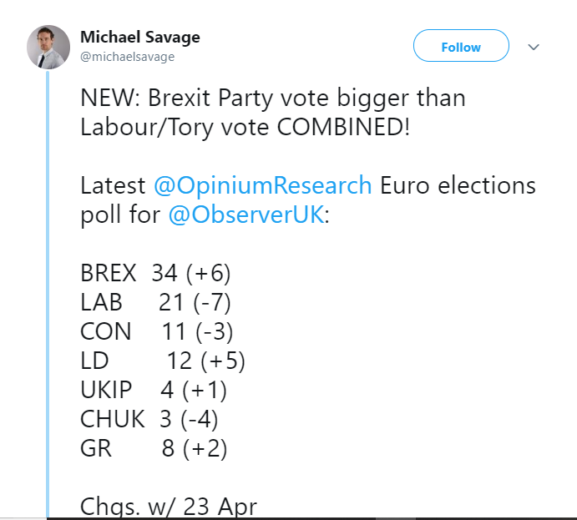Click the 'poll for' text
Viewport: 577px width, 520px height.
click(x=120, y=215)
